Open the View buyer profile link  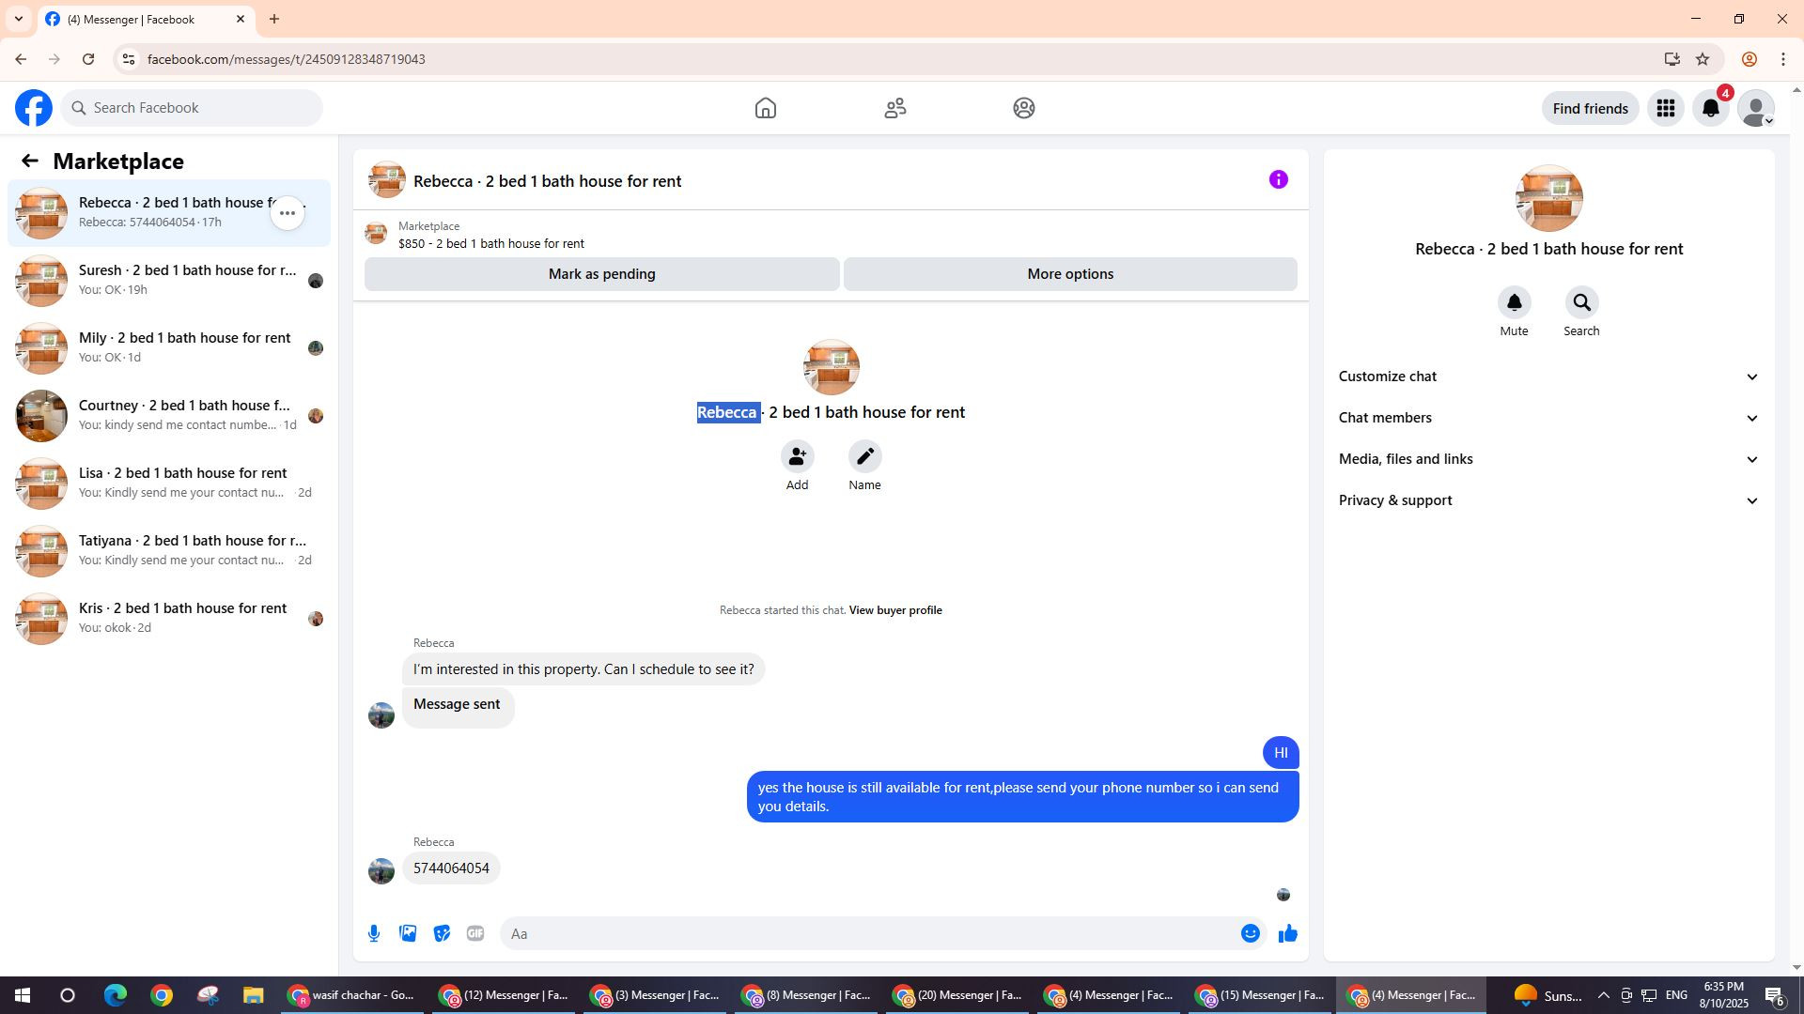[895, 610]
